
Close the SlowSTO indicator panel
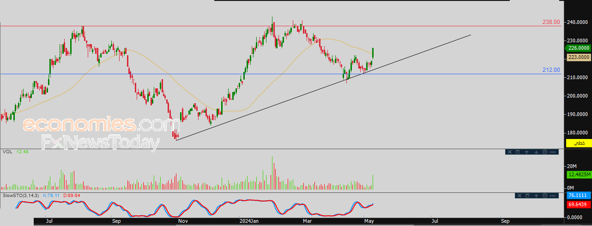point(520,196)
